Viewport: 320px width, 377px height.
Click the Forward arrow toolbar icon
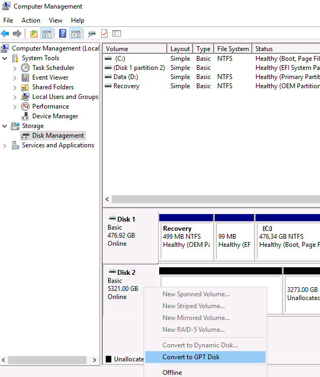point(17,34)
